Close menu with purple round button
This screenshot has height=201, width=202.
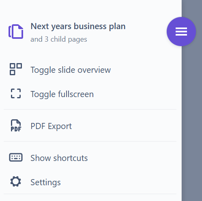point(181,32)
